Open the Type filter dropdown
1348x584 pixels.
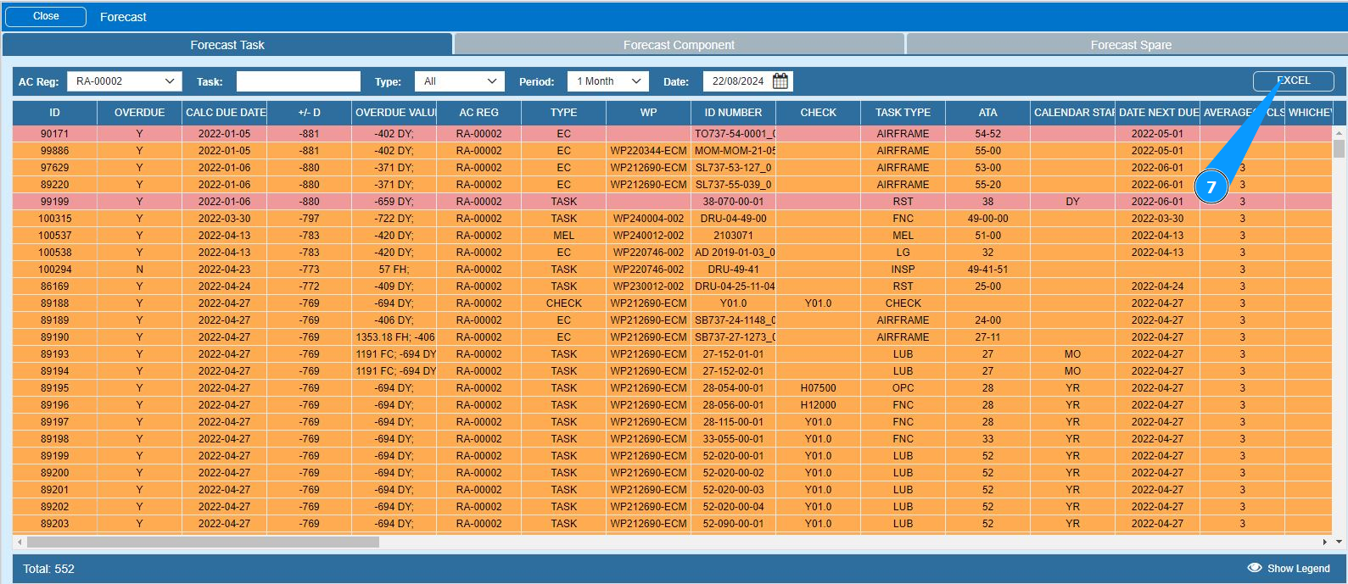pos(459,81)
